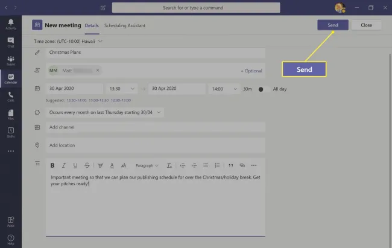Open the Apps store icon
The width and height of the screenshot is (392, 248).
coord(11,221)
